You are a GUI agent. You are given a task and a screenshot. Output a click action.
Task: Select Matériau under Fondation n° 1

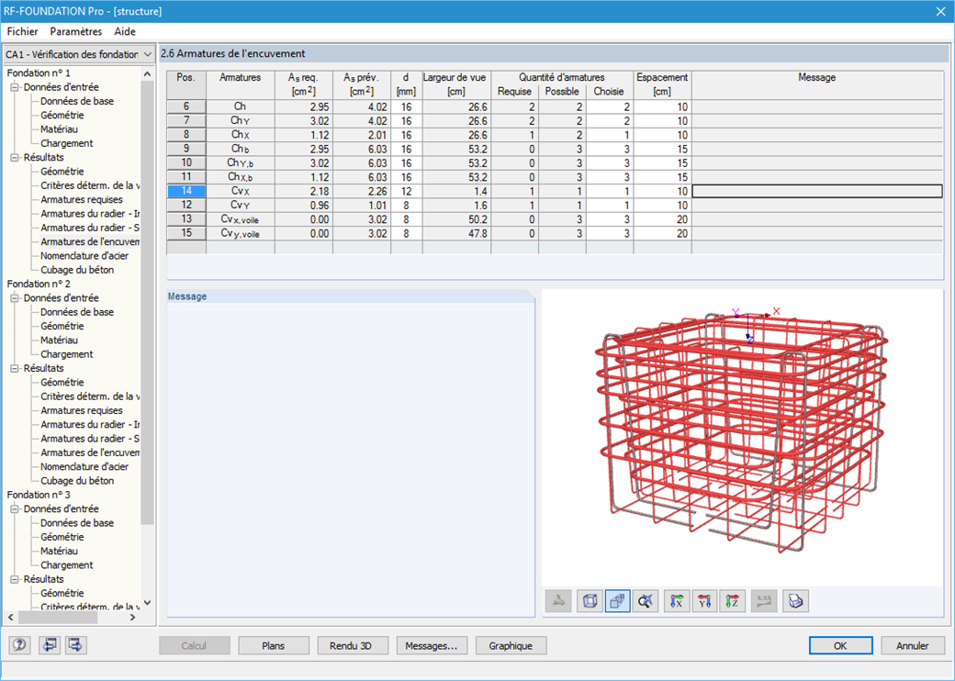(x=59, y=129)
